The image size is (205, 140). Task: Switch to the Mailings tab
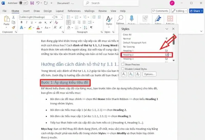(89, 11)
